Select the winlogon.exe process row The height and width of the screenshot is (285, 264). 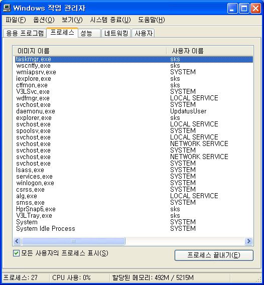[x=134, y=183]
